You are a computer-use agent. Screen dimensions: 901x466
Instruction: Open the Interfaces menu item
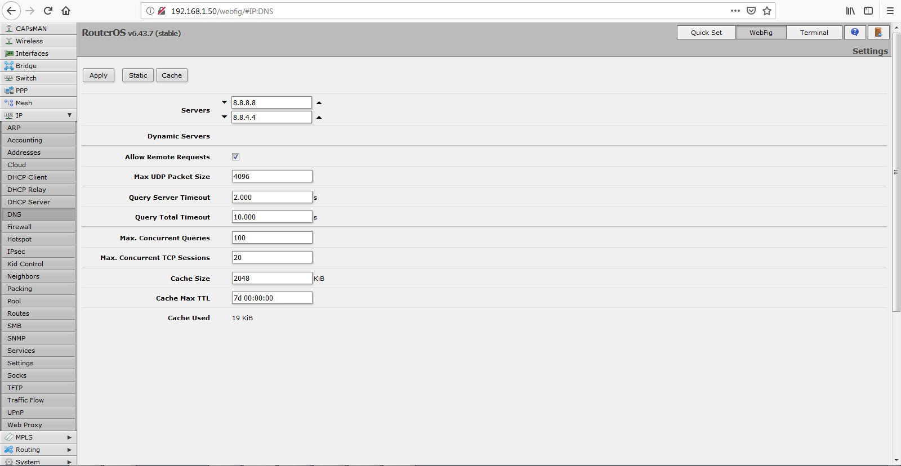tap(38, 53)
